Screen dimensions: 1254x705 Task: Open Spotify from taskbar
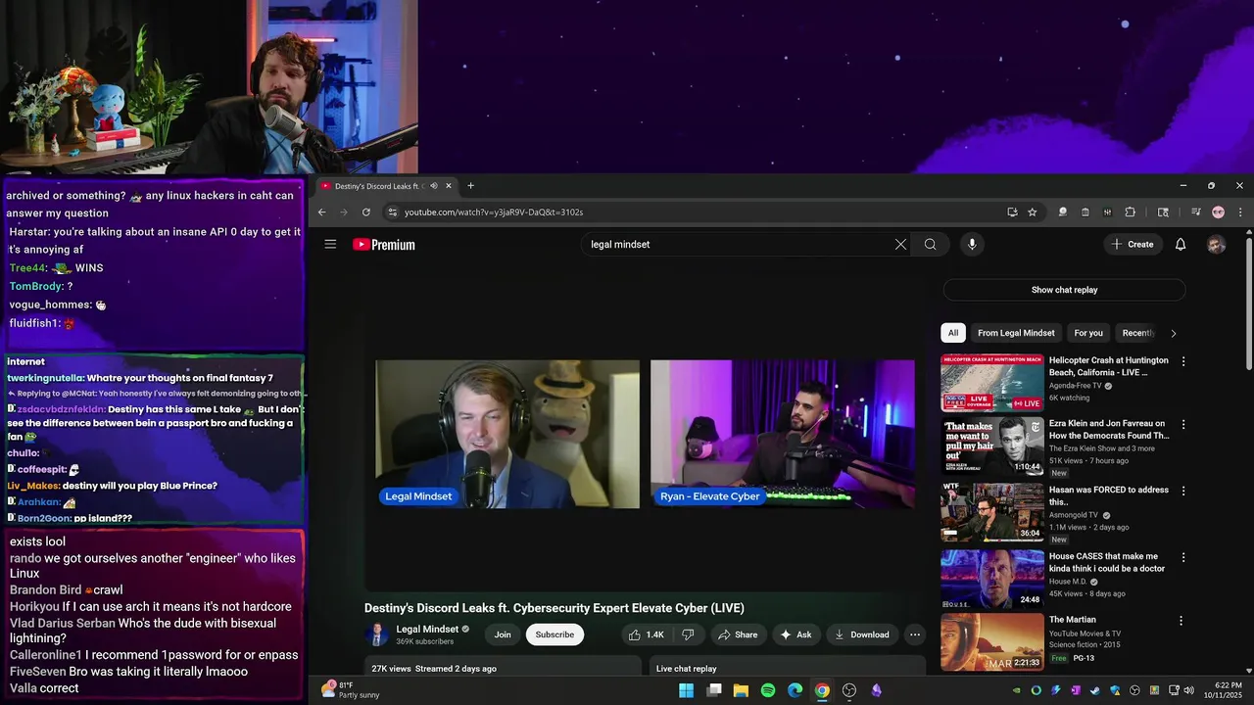click(768, 690)
